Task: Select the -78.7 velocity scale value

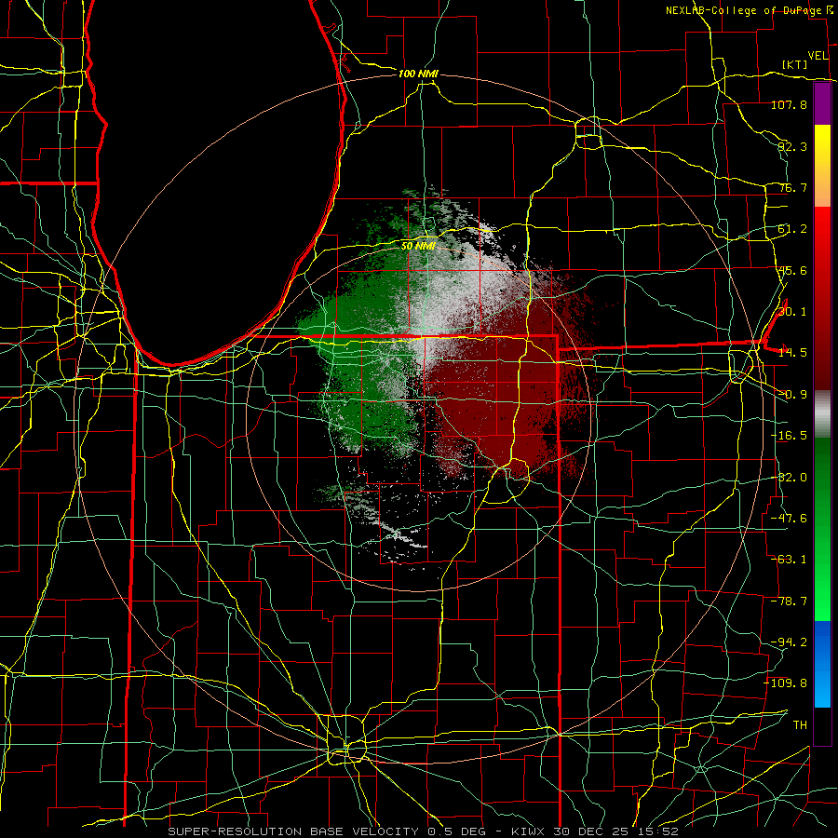Action: tap(789, 601)
